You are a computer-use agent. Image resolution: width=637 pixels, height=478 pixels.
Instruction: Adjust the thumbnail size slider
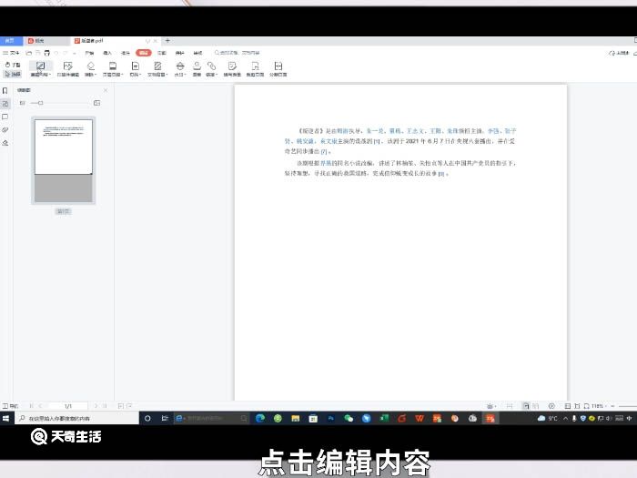(40, 103)
